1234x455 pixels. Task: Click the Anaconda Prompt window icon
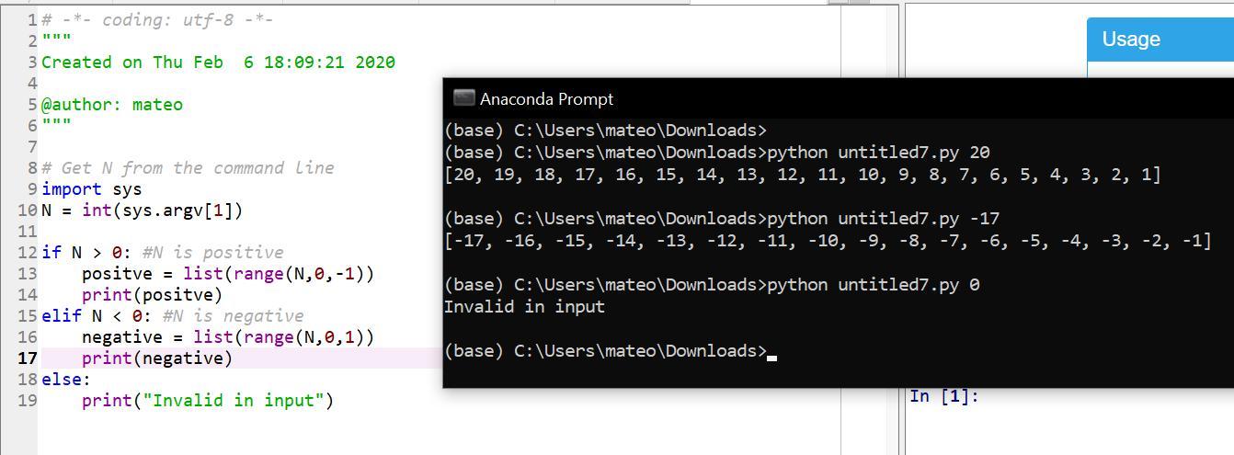[463, 98]
